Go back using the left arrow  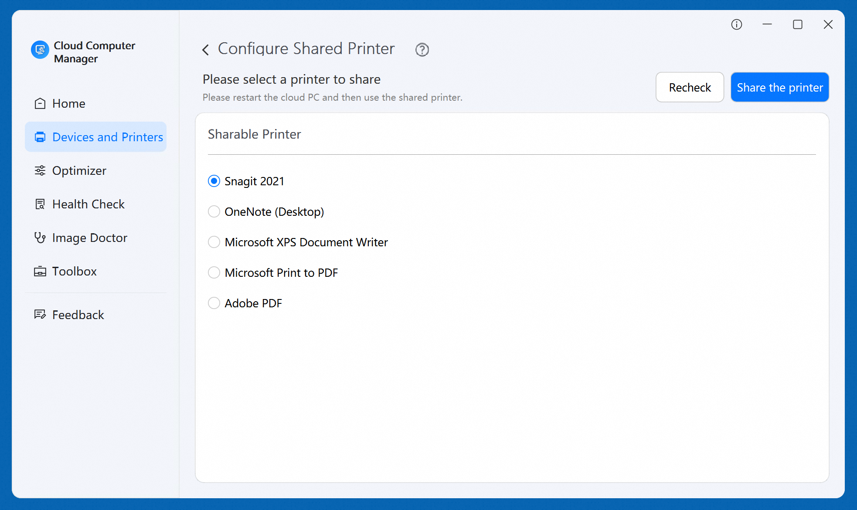pyautogui.click(x=205, y=49)
